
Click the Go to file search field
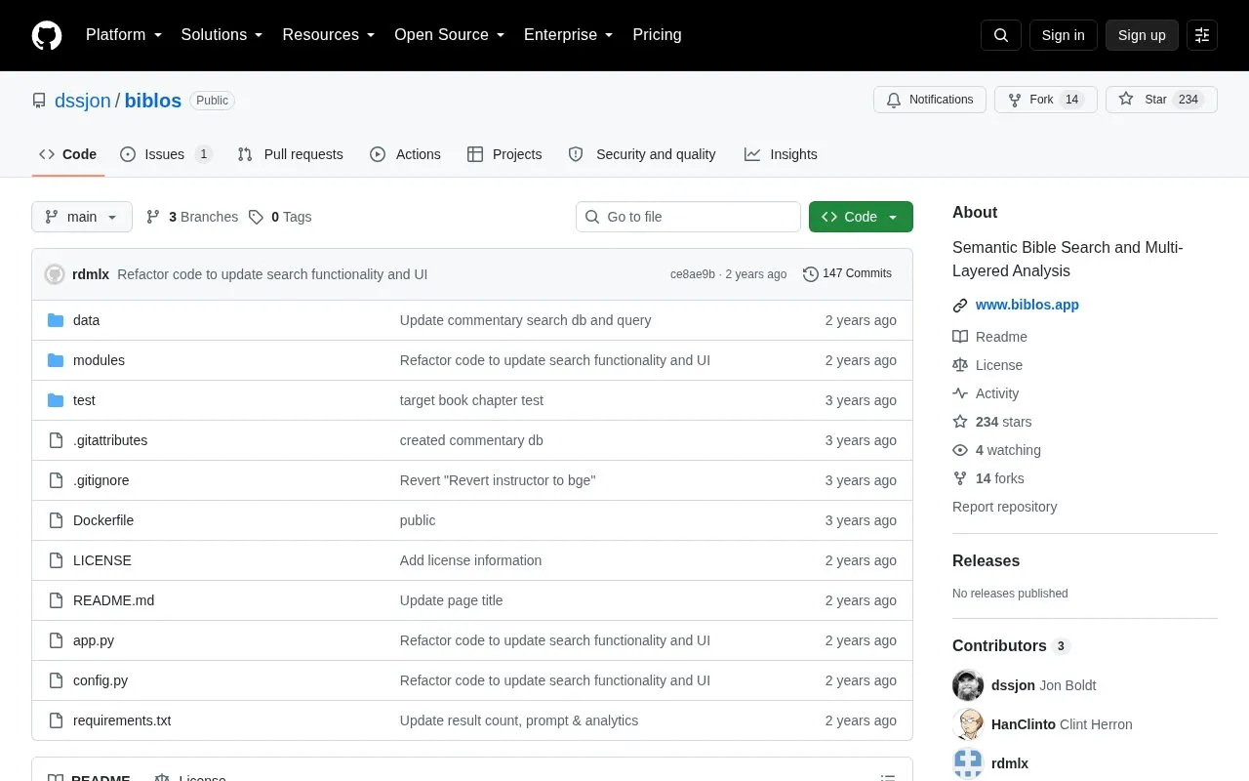[688, 217]
